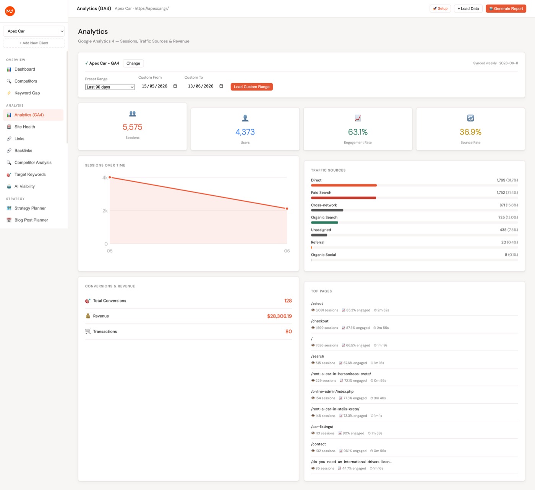This screenshot has height=490, width=535.
Task: Click the Site Health hospital icon
Action: tap(9, 127)
